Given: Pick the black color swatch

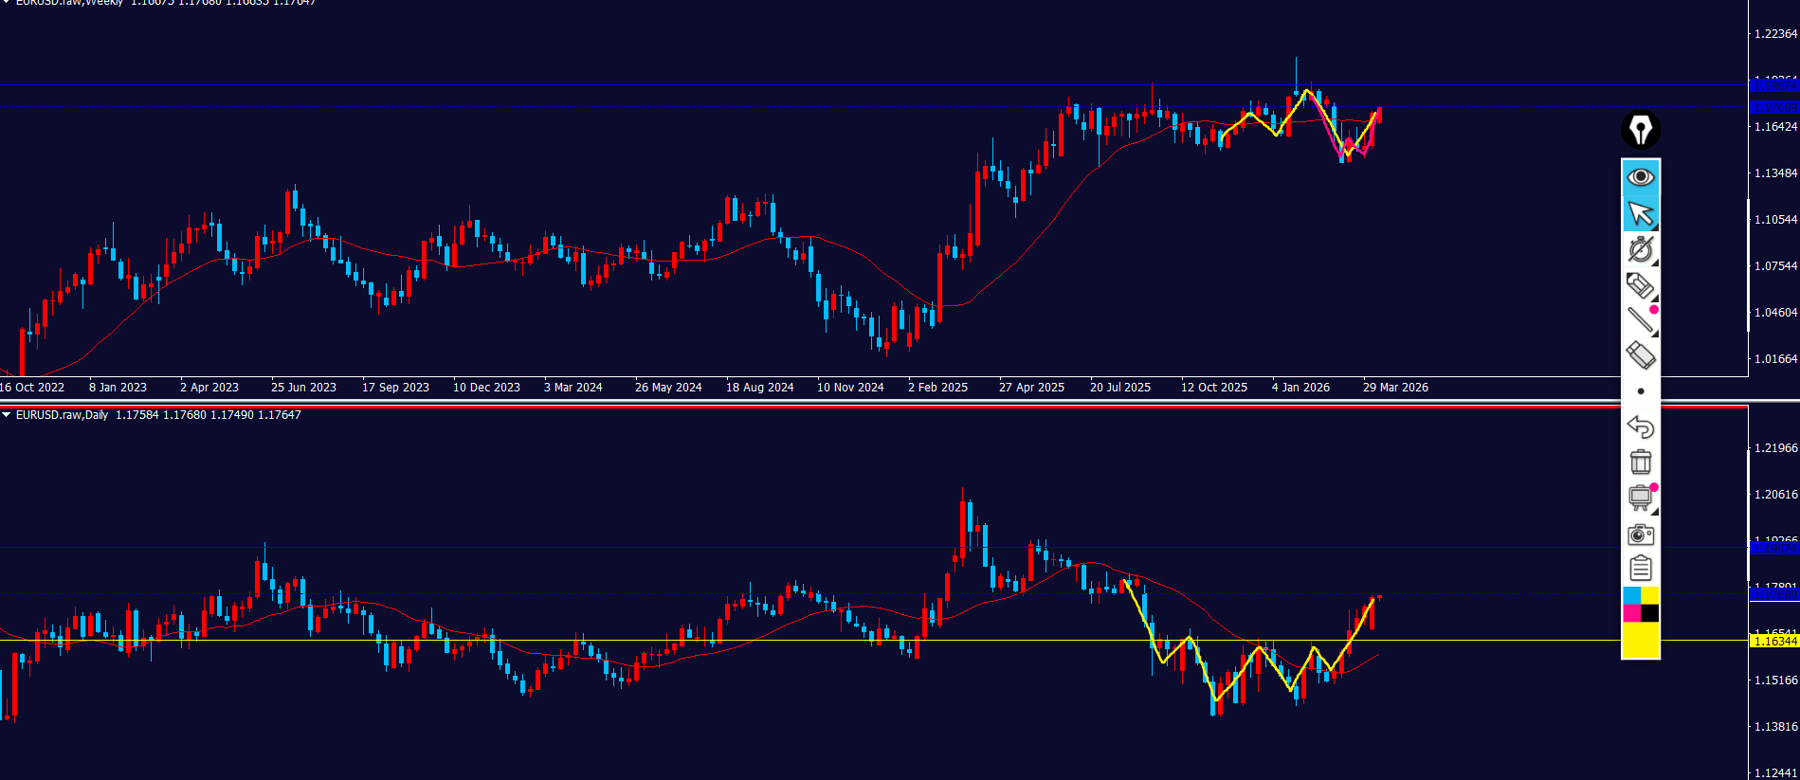Looking at the screenshot, I should 1650,613.
